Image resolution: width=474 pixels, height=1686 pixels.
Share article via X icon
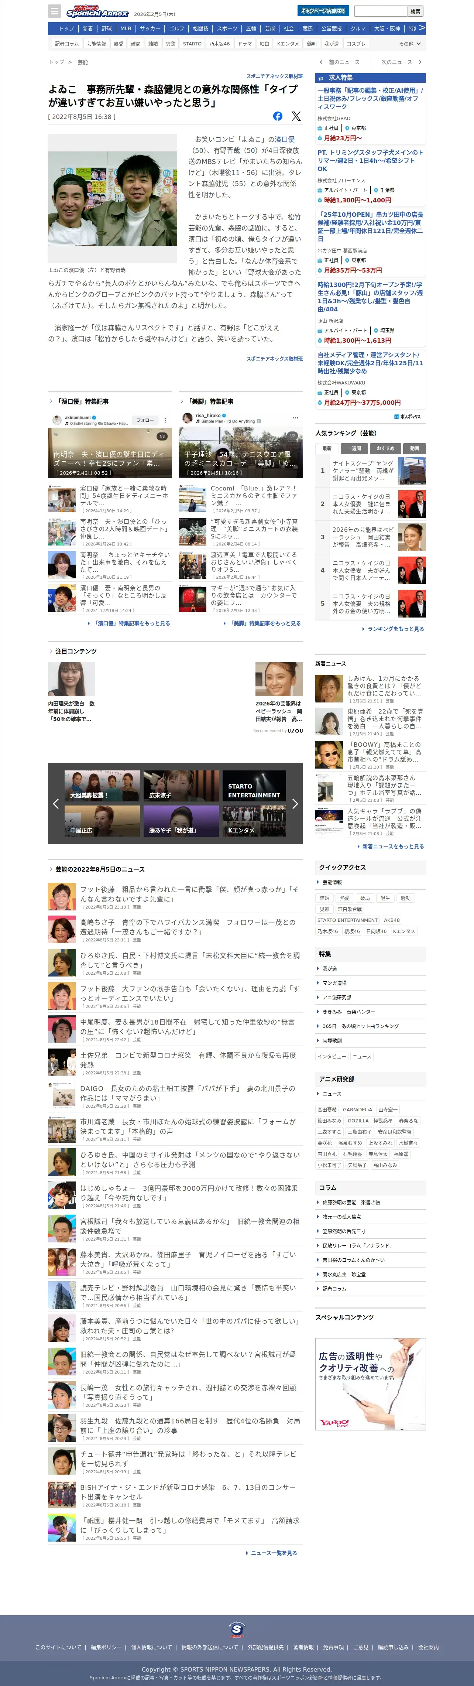[x=296, y=116]
